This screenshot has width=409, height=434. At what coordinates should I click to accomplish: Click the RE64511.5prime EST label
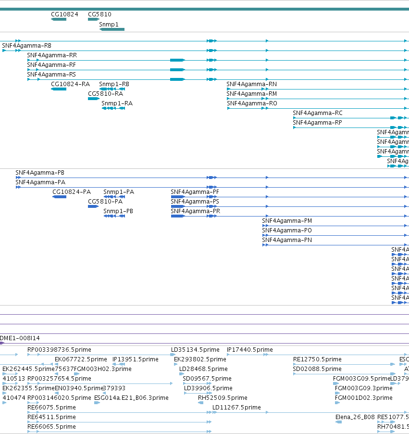[x=51, y=417]
